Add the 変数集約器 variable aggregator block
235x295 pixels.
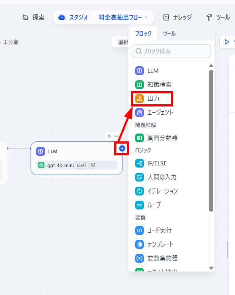click(170, 258)
